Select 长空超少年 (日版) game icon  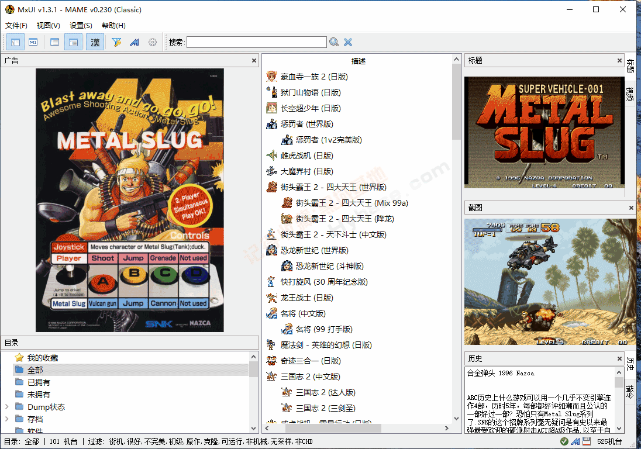tap(271, 108)
